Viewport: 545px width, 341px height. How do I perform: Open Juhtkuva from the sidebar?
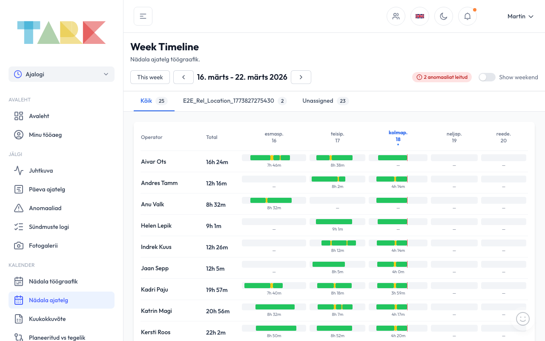[x=41, y=170]
